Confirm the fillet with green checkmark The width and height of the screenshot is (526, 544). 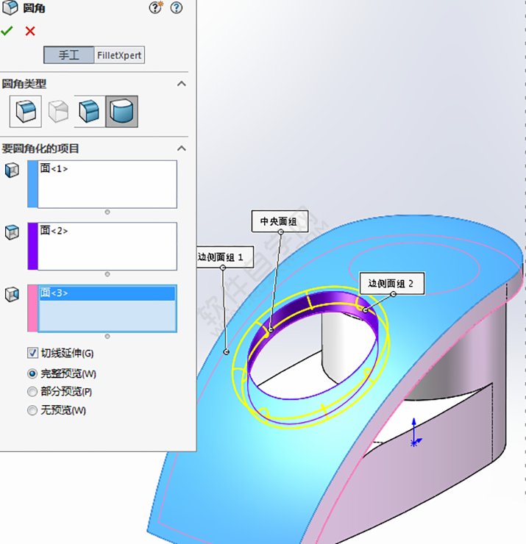pos(7,31)
